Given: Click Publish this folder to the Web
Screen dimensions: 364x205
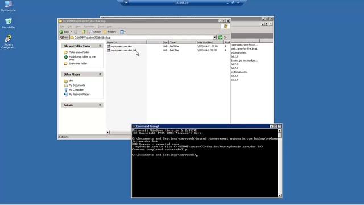Looking at the screenshot, I should tap(82, 58).
